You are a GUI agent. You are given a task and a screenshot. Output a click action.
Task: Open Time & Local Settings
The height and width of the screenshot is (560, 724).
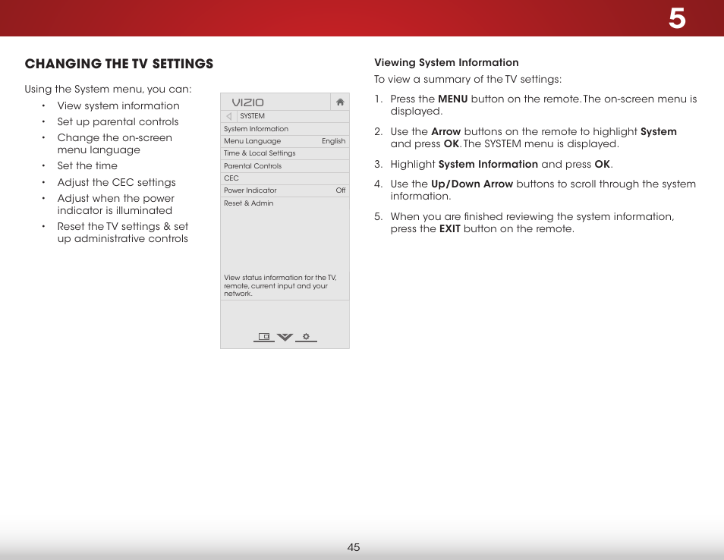coord(285,153)
